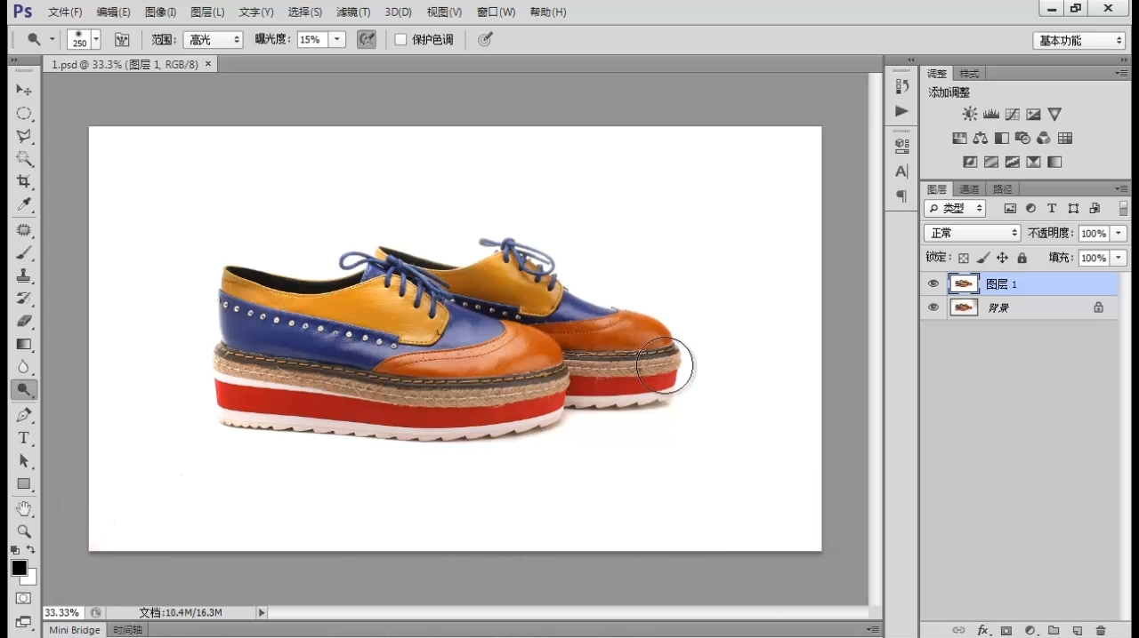Select the Quick Selection tool
The image size is (1139, 638).
pos(24,159)
